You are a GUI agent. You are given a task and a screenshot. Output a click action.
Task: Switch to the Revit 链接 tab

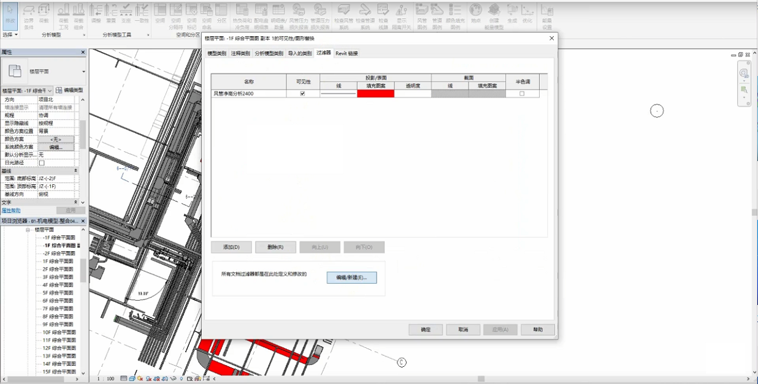tap(346, 53)
